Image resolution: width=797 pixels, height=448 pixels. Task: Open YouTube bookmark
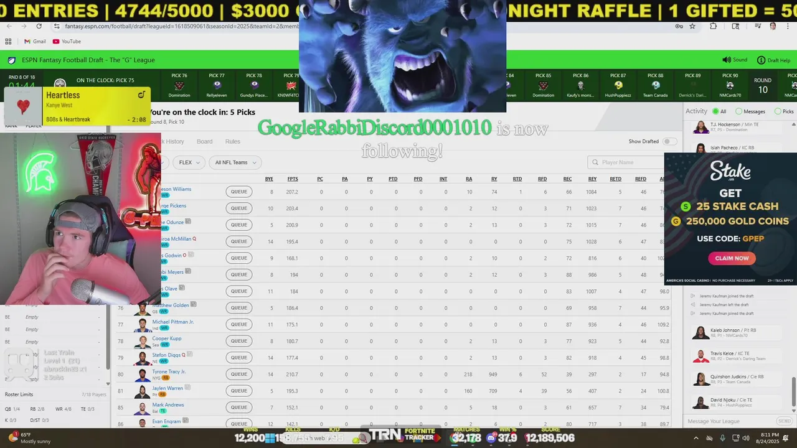pos(67,41)
